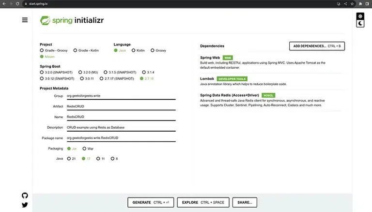This screenshot has width=372, height=212.
Task: Select Java version 17
Action: (x=86, y=159)
